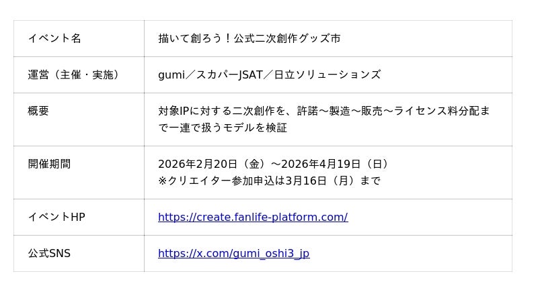538x292 pixels.
Task: Click the 開催期間 row label
Action: pos(49,164)
